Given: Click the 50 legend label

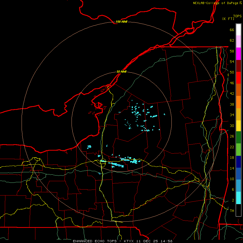Looking at the screenshot, I should [232, 72].
